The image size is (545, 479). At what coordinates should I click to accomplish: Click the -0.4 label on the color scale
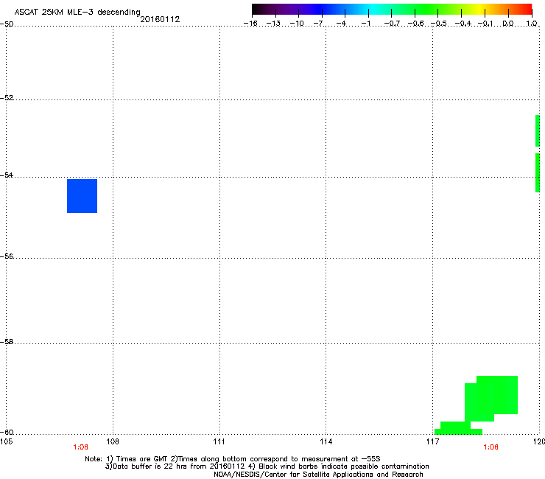click(463, 24)
